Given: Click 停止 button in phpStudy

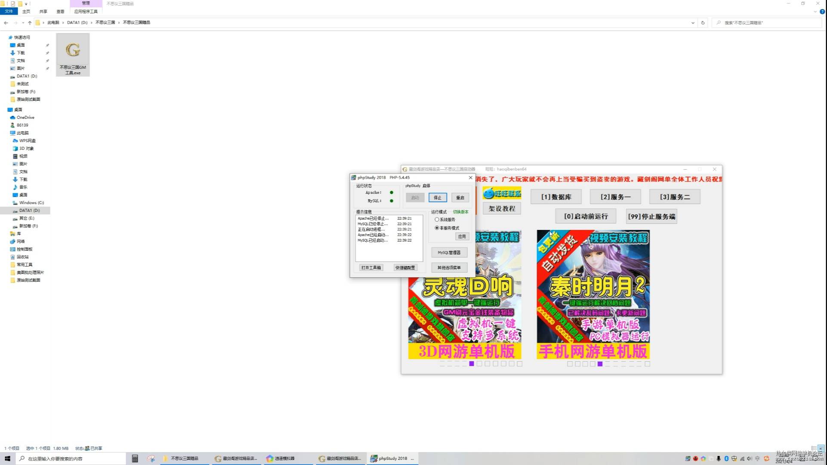Looking at the screenshot, I should [438, 198].
